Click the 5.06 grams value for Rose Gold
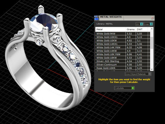 (x=129, y=68)
